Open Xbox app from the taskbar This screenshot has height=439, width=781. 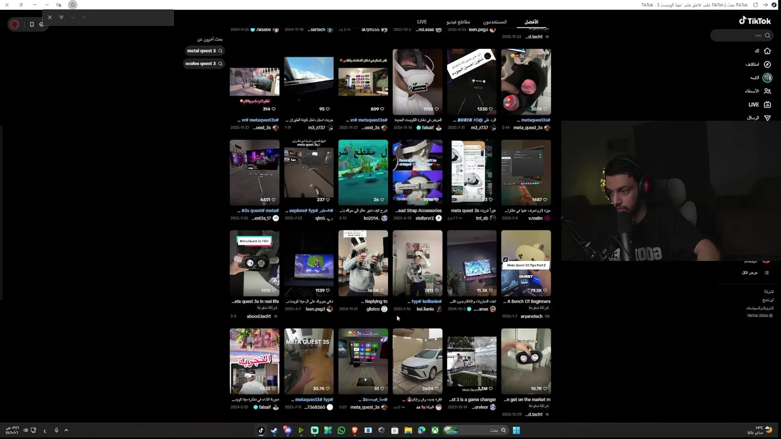coord(435,430)
